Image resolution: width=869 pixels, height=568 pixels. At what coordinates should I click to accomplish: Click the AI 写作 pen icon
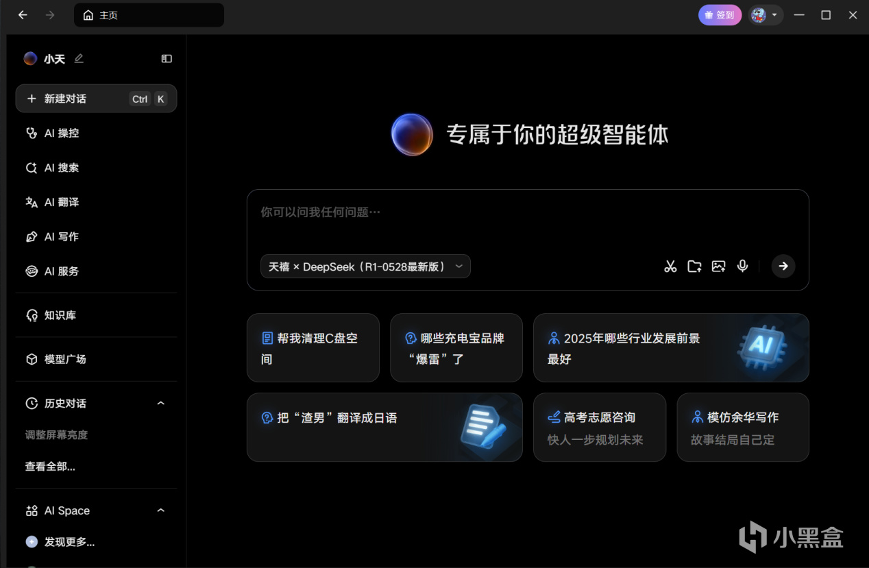coord(32,236)
